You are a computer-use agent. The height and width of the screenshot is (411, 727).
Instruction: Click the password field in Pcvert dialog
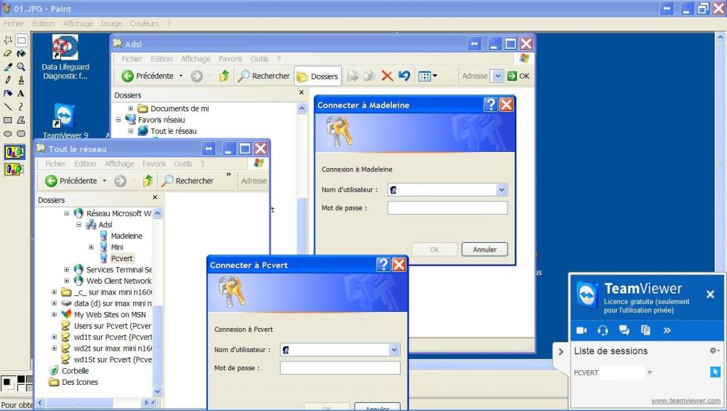tap(340, 368)
